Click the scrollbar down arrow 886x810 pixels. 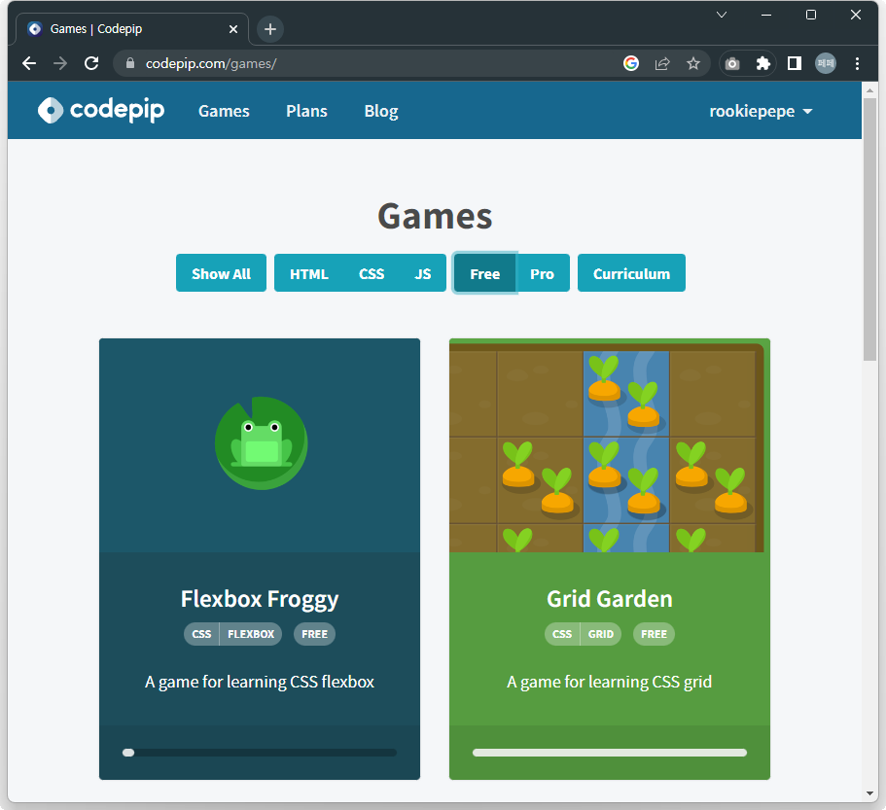[x=869, y=793]
